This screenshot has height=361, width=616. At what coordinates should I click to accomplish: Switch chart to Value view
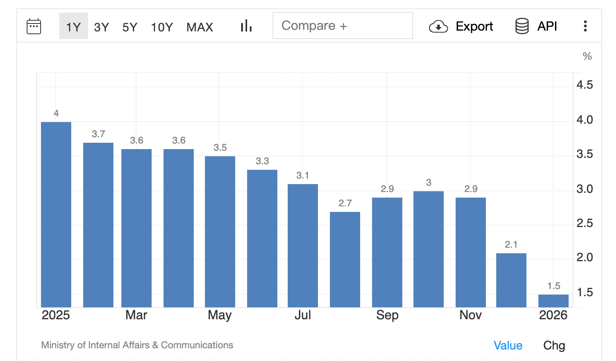coord(508,345)
